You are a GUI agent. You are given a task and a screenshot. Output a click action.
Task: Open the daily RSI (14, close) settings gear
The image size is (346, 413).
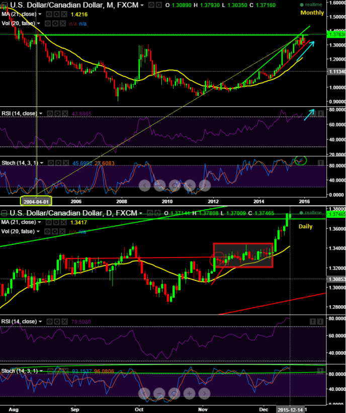tap(57, 322)
